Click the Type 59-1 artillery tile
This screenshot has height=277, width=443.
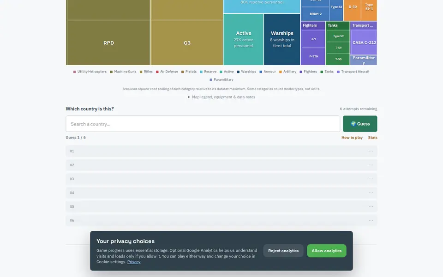pos(369,10)
